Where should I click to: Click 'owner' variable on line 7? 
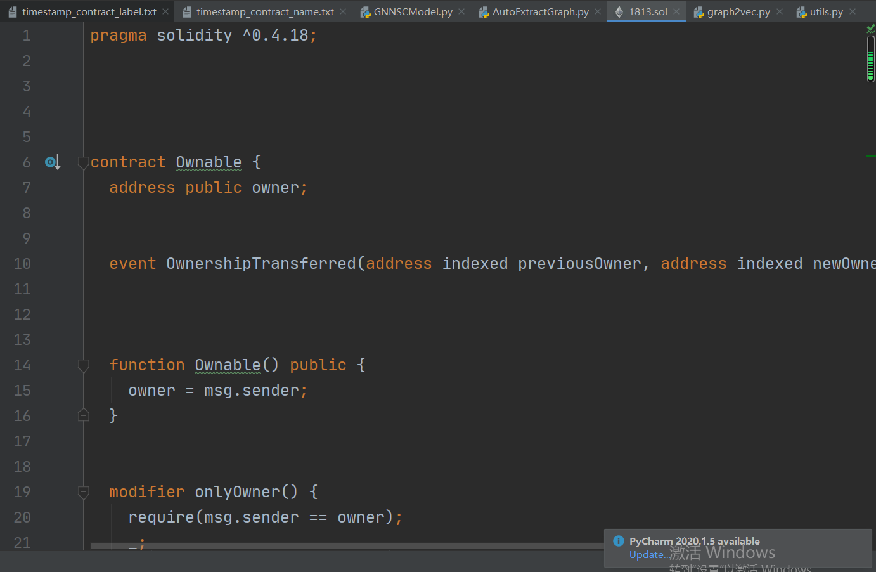click(x=275, y=188)
